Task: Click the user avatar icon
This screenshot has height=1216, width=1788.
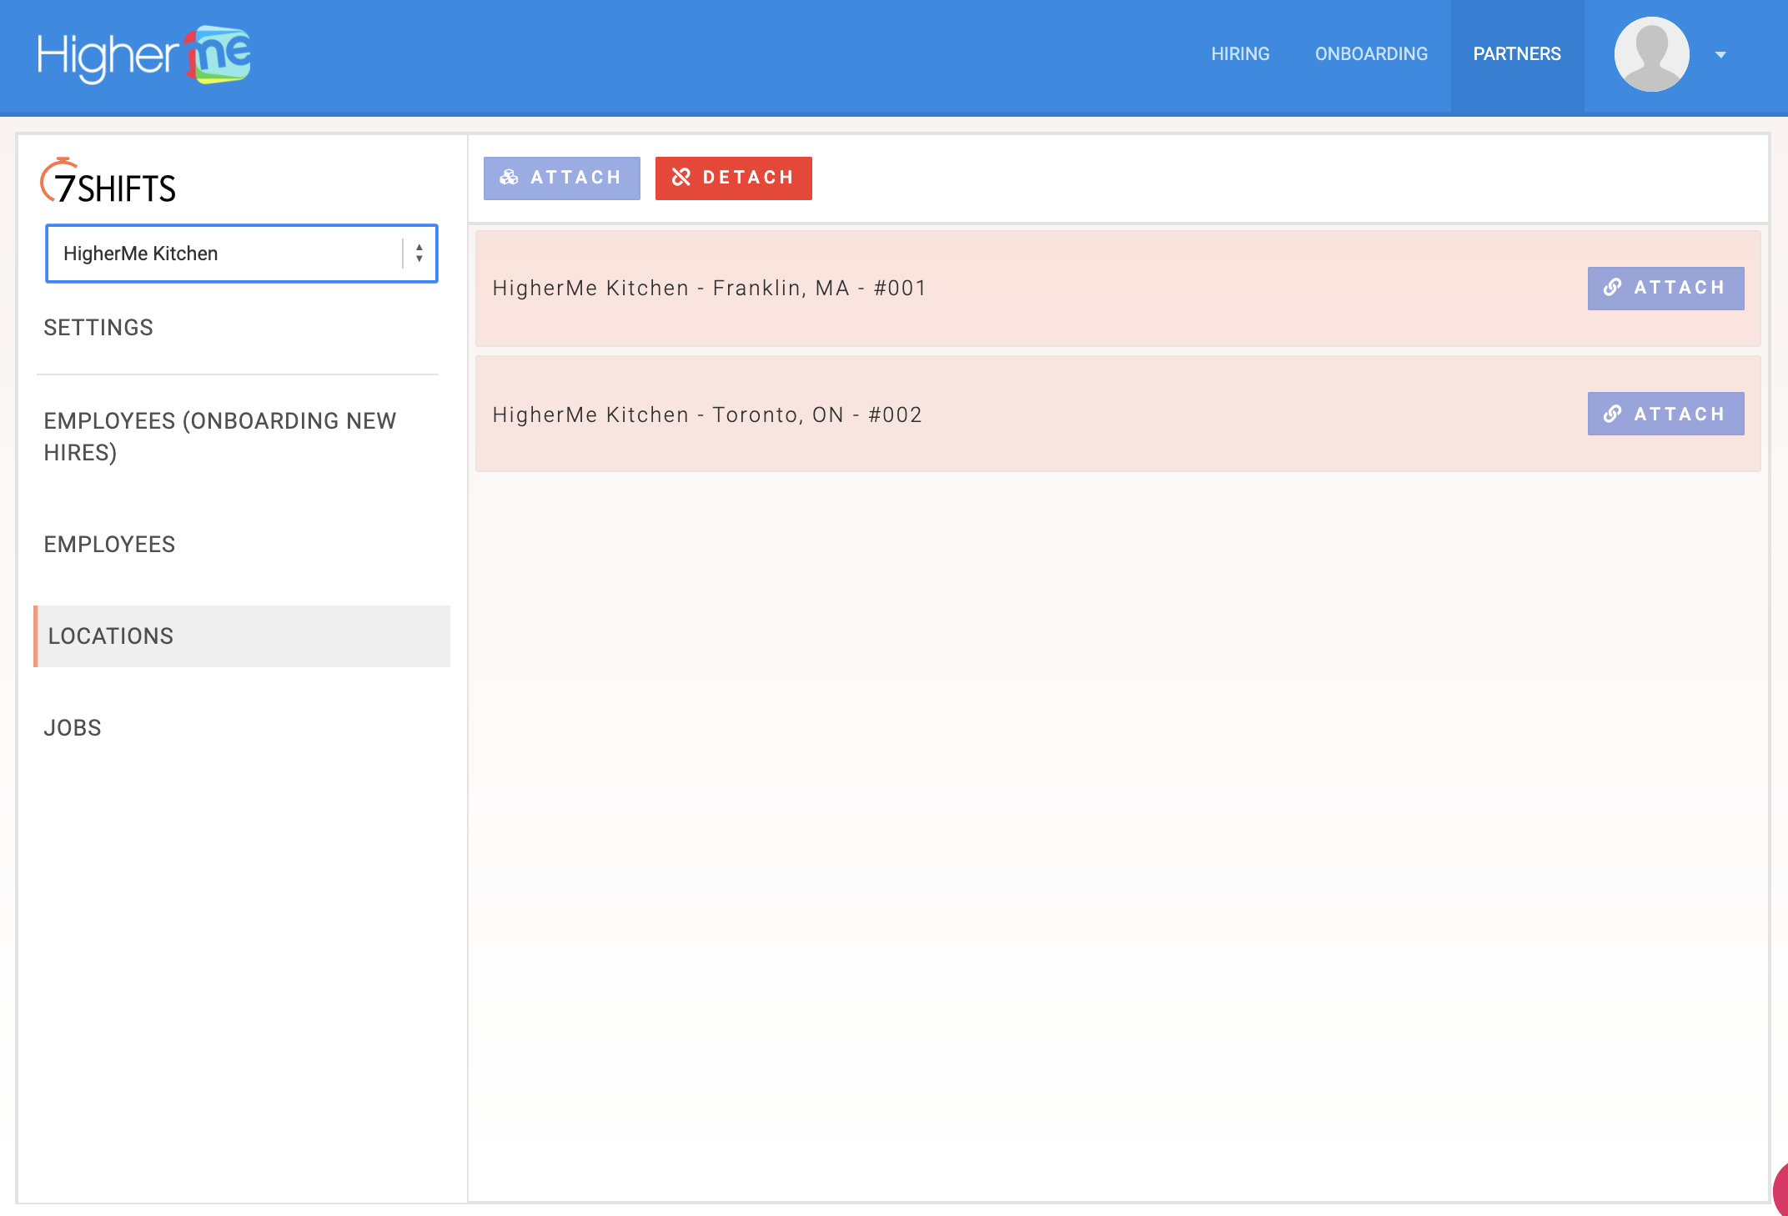Action: 1651,54
